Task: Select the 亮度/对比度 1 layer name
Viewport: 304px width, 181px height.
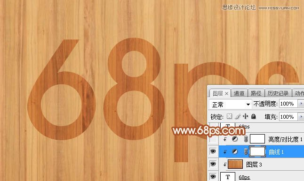Action: [x=285, y=139]
